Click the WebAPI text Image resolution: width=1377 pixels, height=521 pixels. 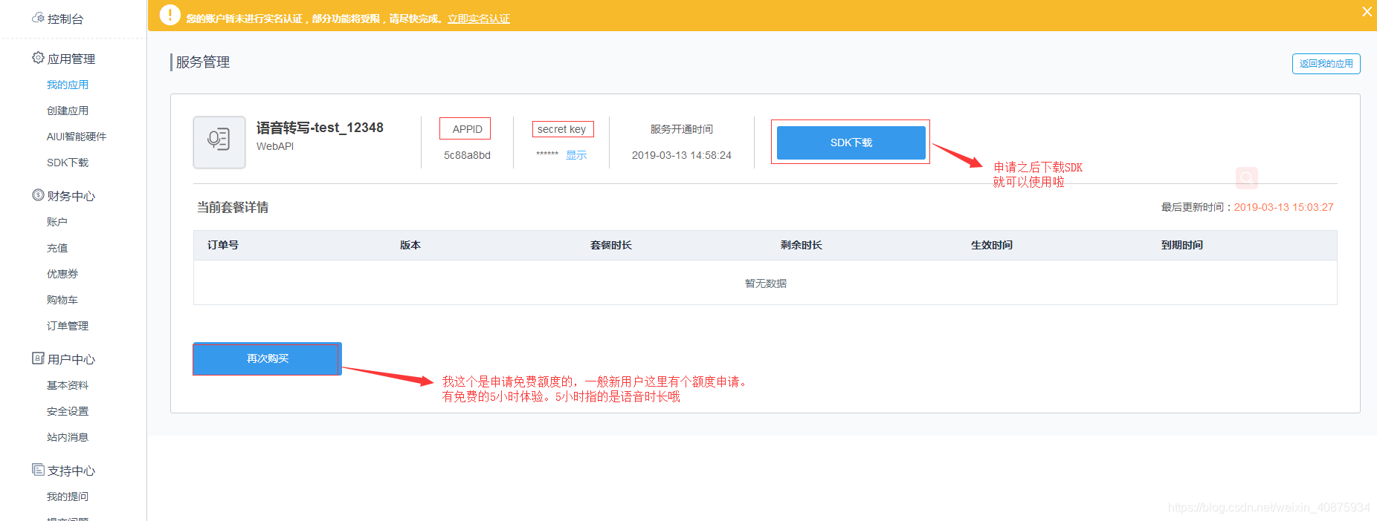(275, 146)
